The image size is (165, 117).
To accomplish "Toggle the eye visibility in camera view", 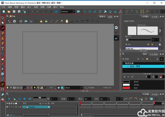I will 116,27.
